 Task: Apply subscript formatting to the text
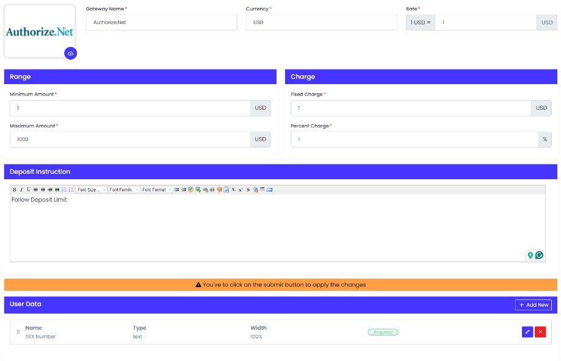[233, 189]
